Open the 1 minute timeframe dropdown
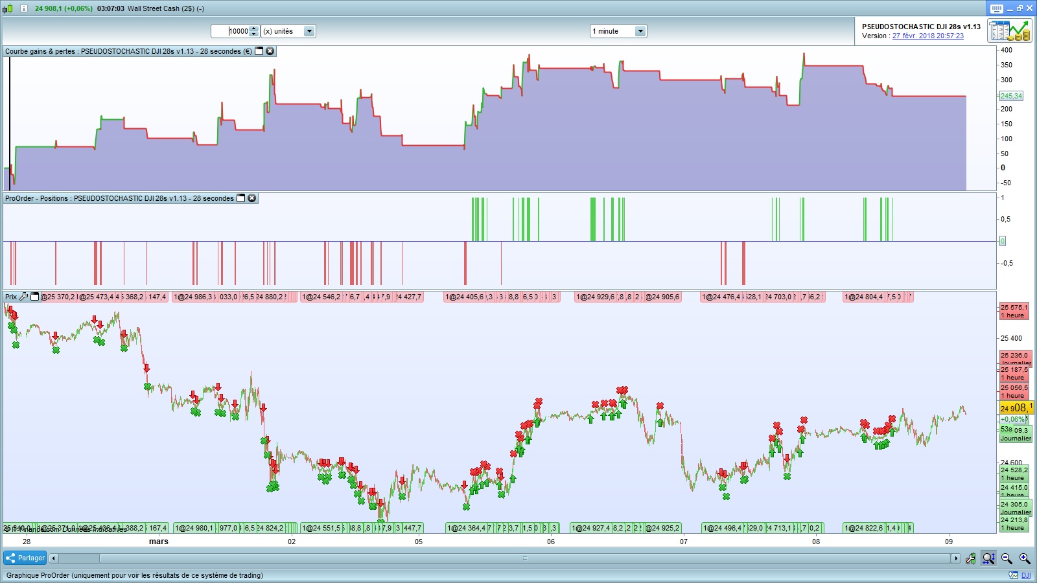 [640, 31]
